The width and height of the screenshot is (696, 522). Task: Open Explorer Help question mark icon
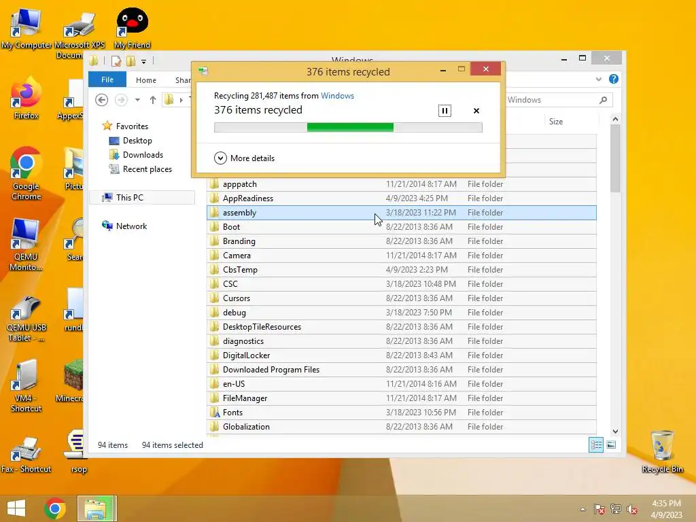[614, 79]
